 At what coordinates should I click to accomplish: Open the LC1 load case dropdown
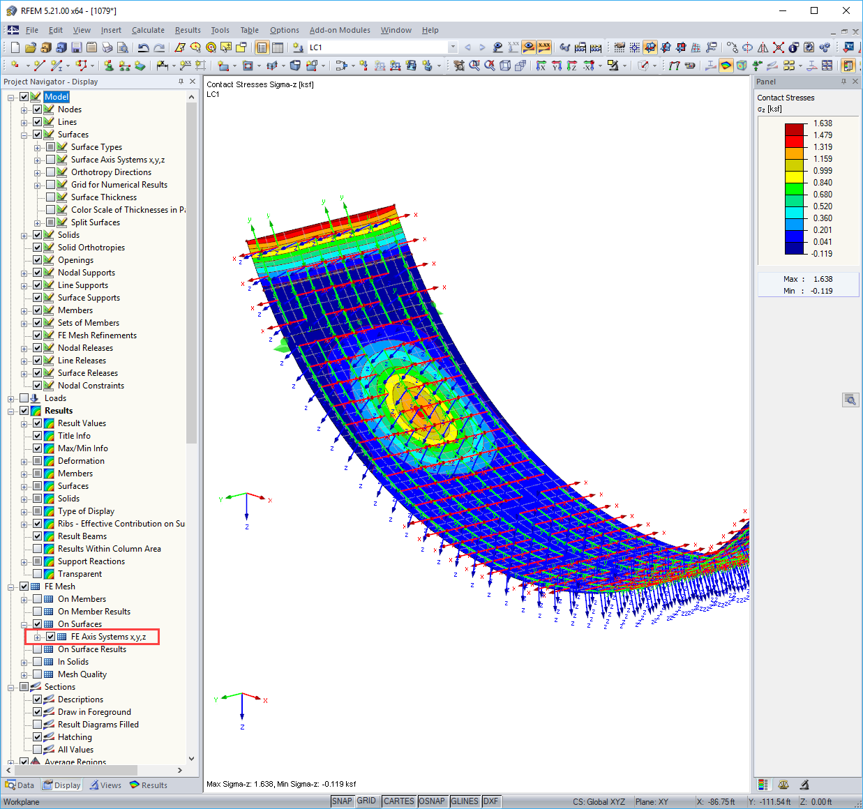453,47
